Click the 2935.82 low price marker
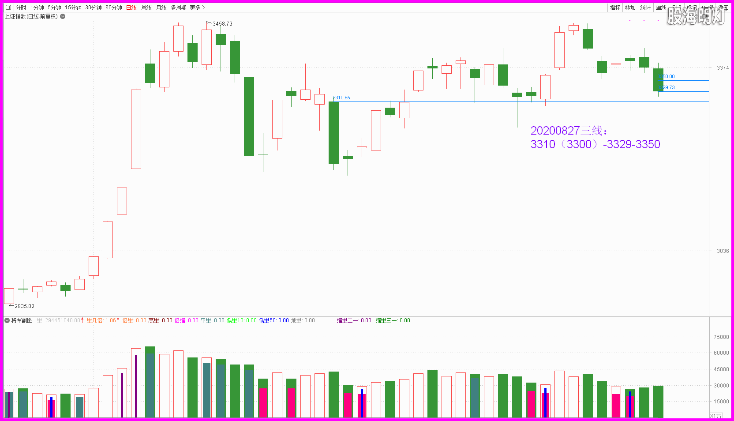The width and height of the screenshot is (734, 421). [x=24, y=306]
